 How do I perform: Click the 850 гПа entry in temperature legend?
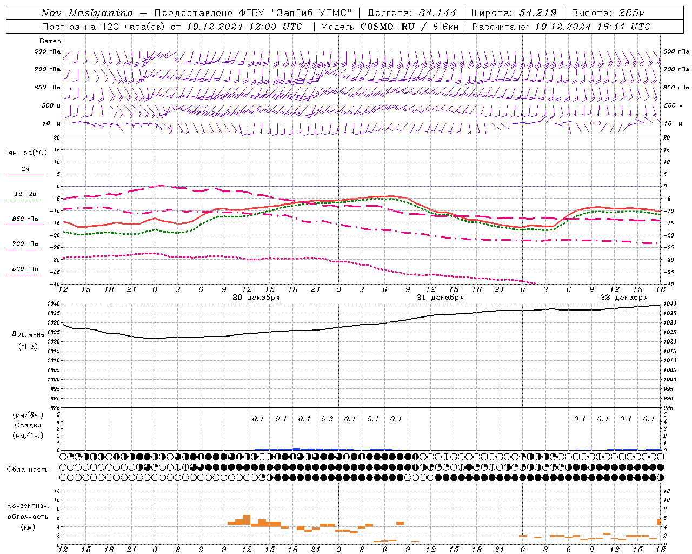point(25,219)
